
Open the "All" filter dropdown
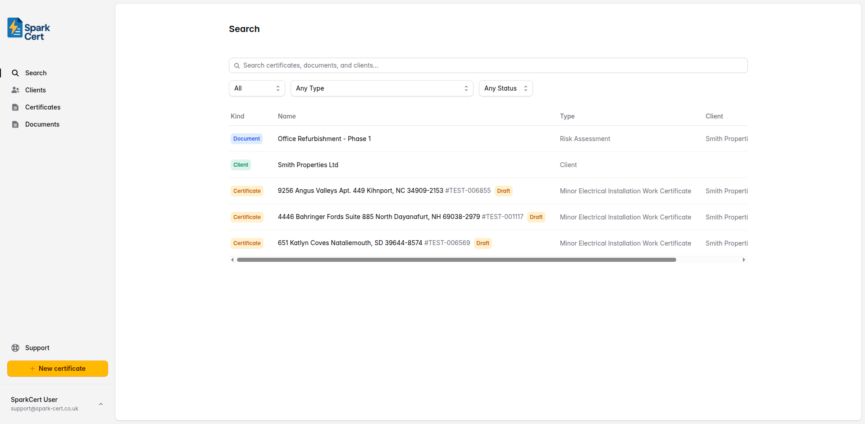(256, 88)
